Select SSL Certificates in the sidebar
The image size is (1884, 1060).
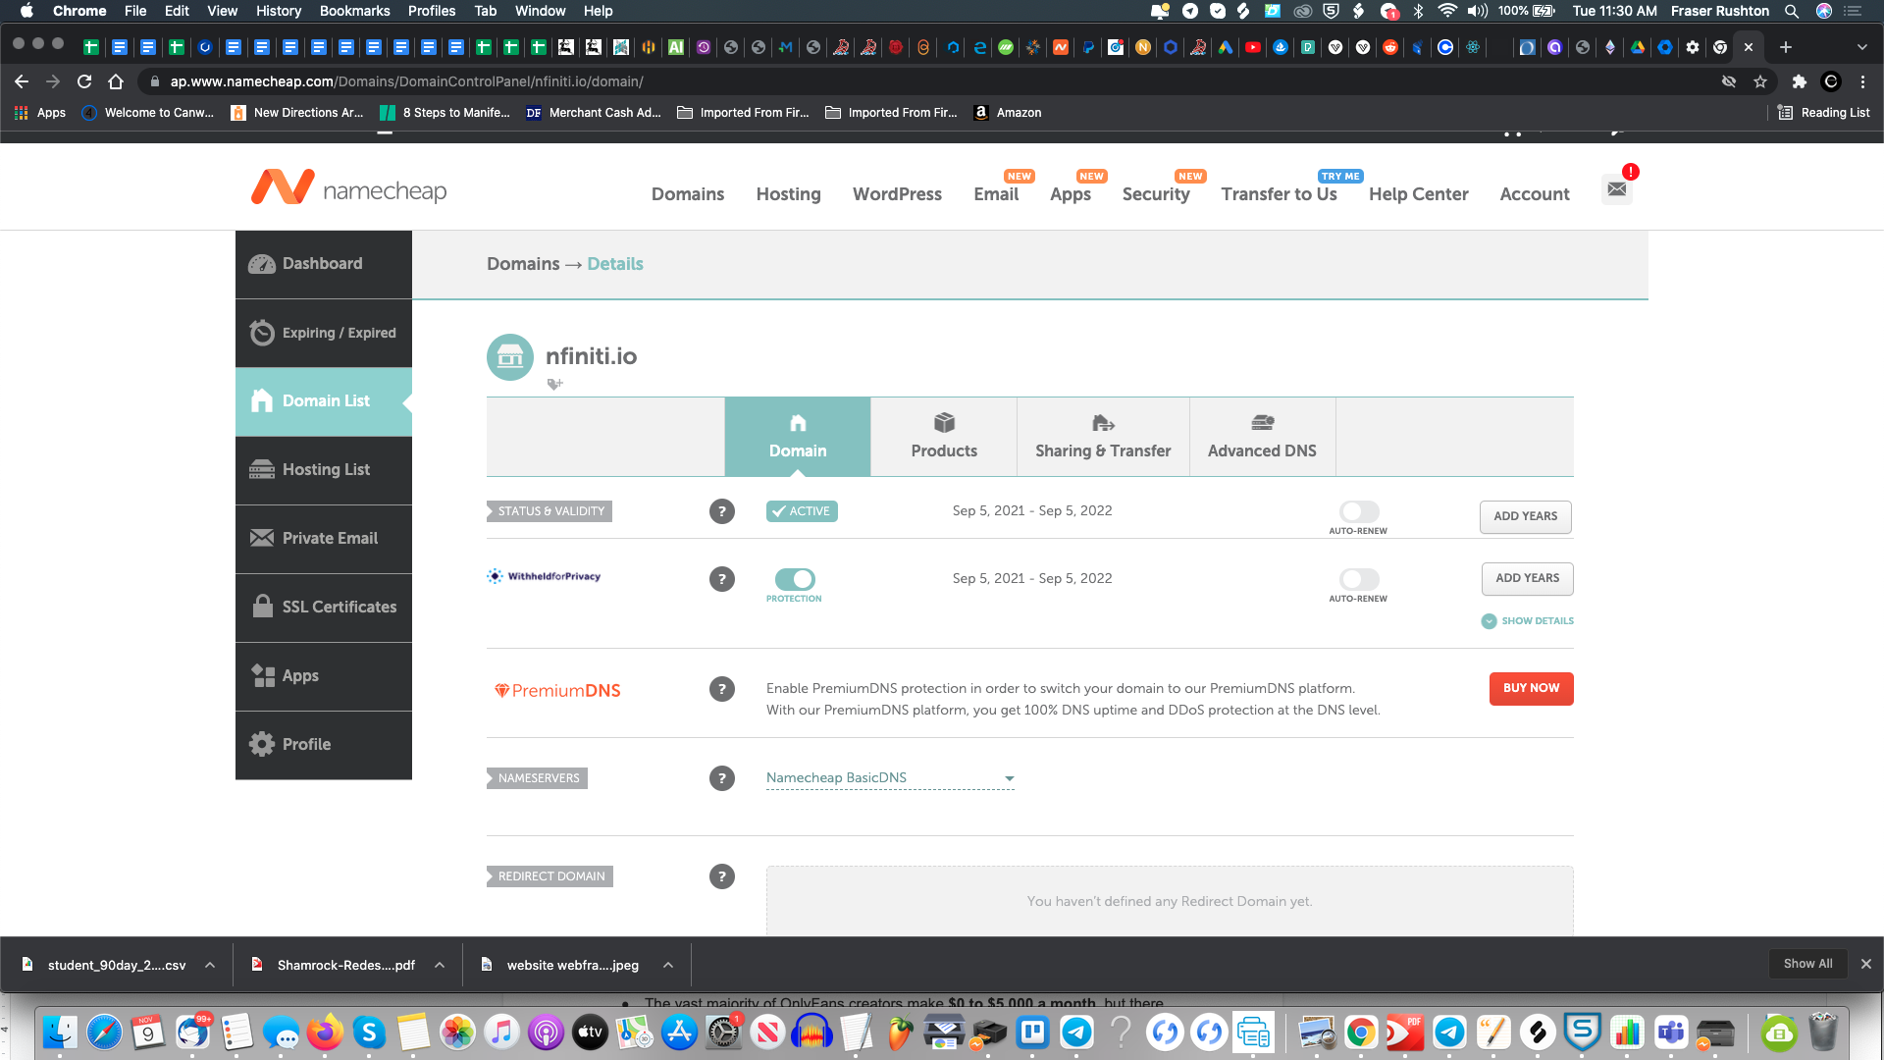point(339,607)
